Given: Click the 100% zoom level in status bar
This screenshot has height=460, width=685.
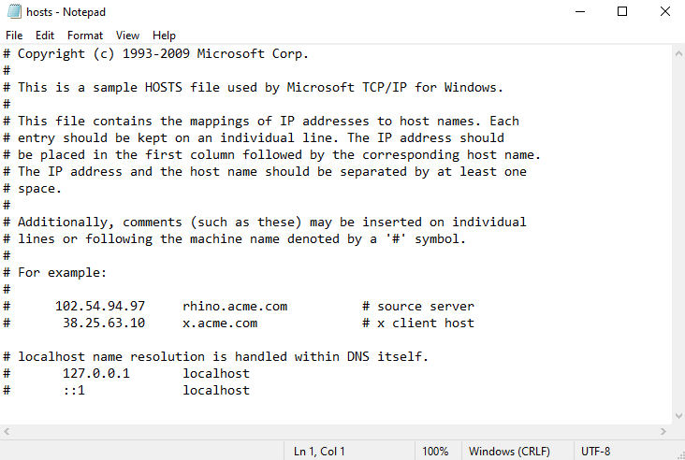Looking at the screenshot, I should click(x=435, y=451).
